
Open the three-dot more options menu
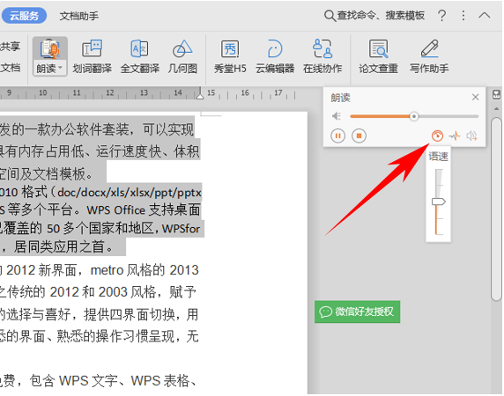(x=463, y=16)
